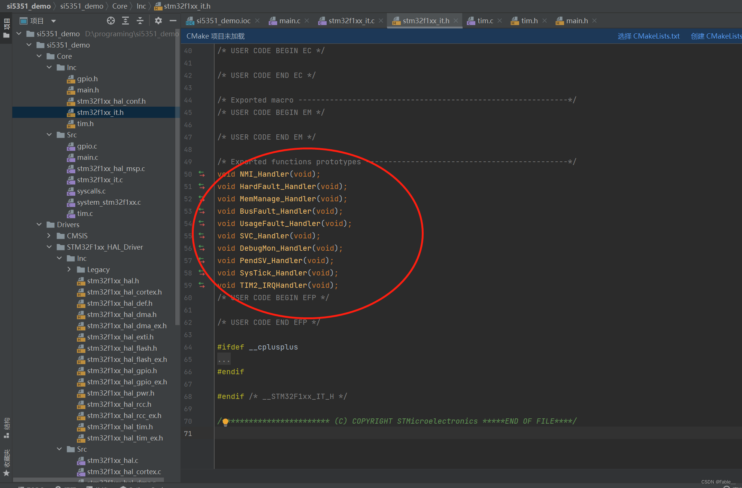
Task: Close the si5351_demo.ioc tab
Action: 257,21
